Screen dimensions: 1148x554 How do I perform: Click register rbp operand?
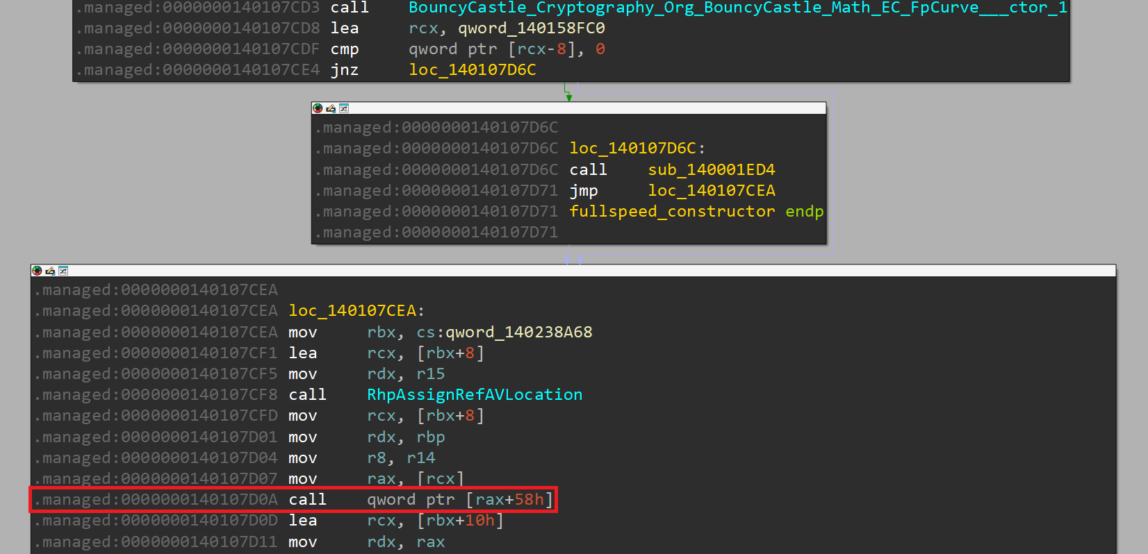431,437
